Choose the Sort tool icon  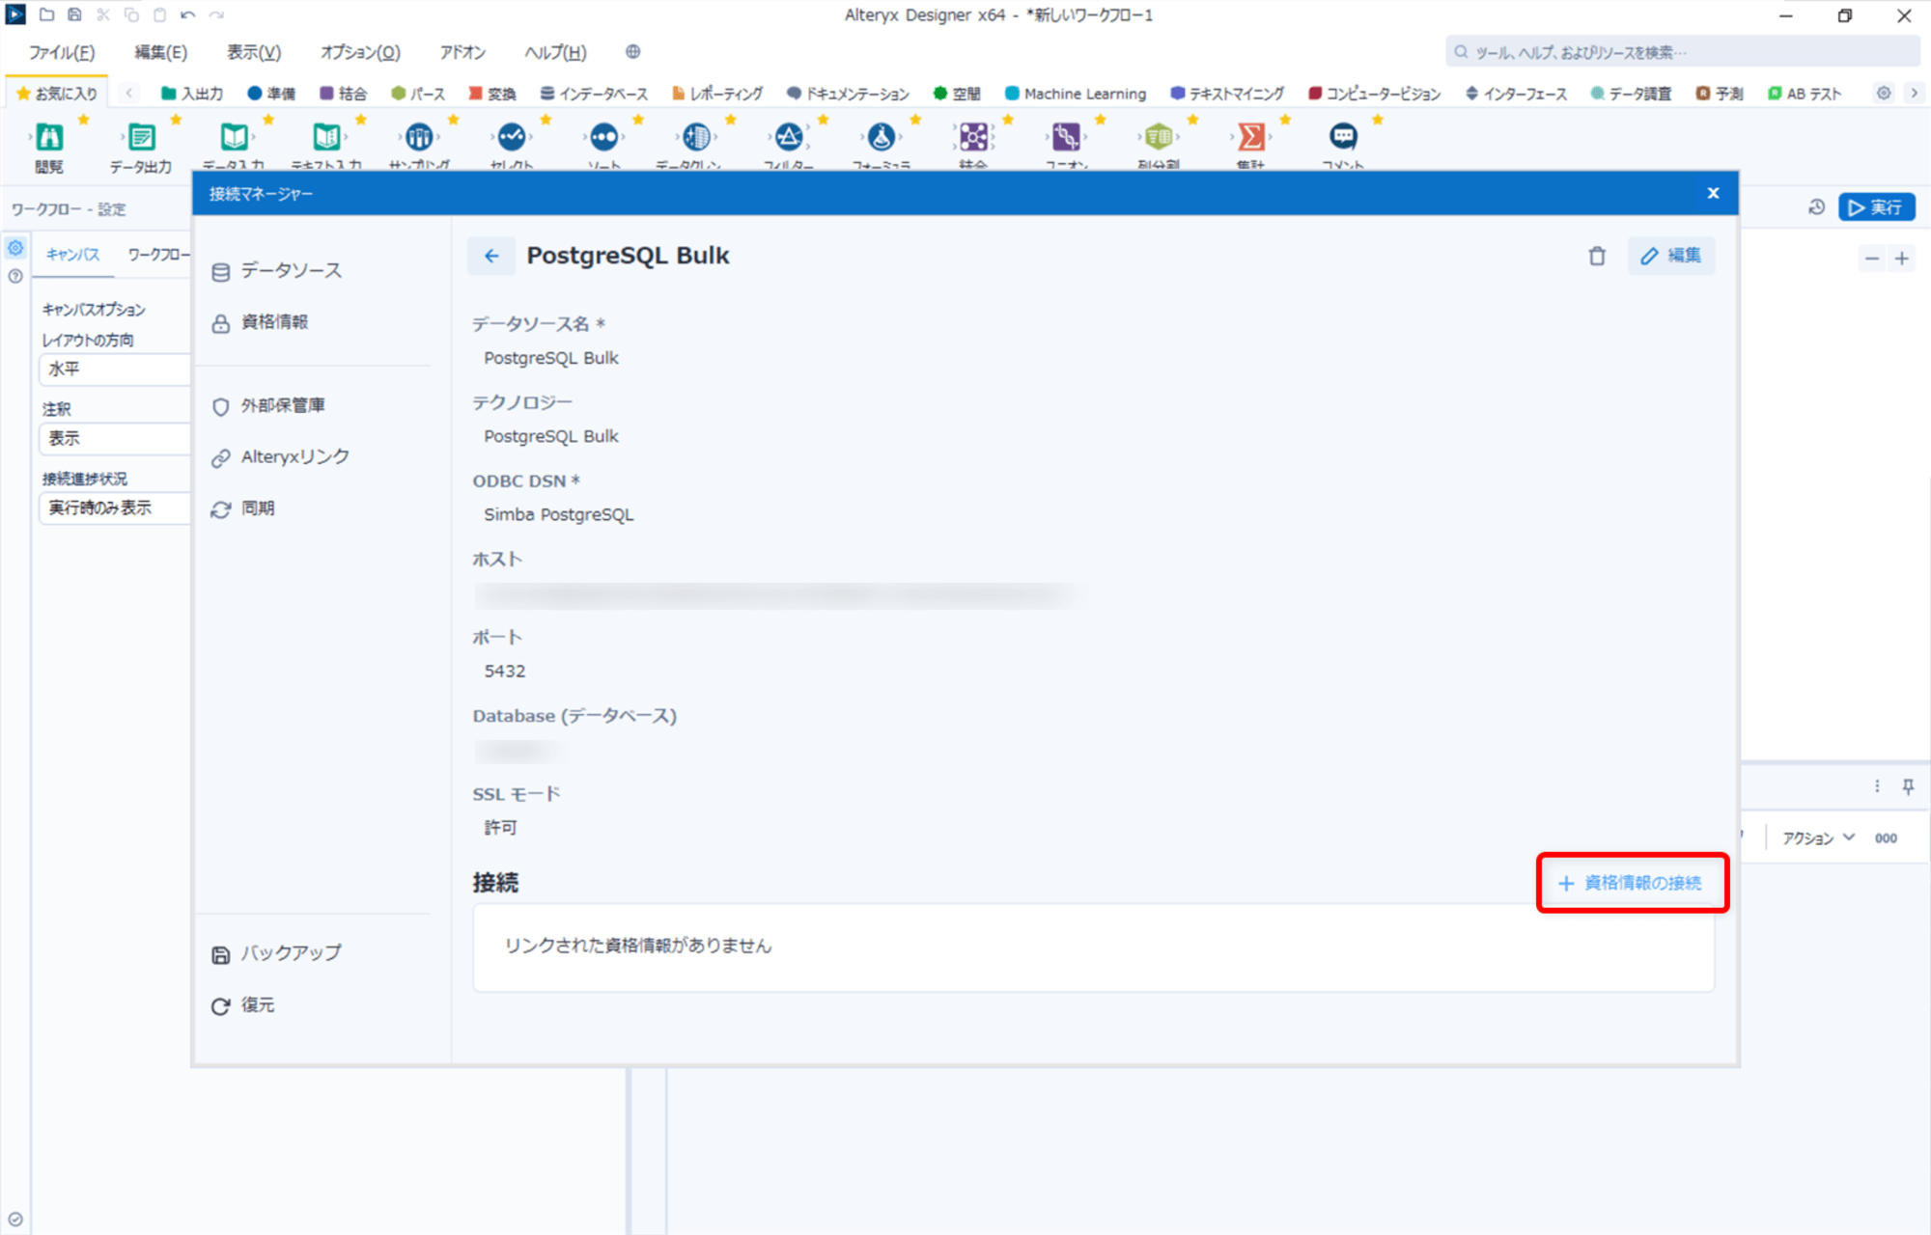(604, 137)
